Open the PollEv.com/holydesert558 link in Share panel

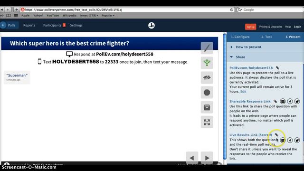click(x=251, y=68)
